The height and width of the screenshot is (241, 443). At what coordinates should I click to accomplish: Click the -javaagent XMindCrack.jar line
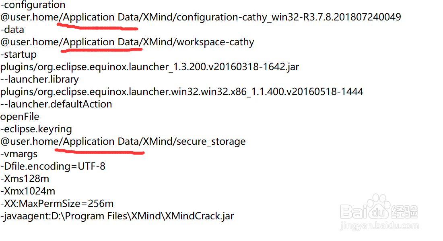point(117,216)
